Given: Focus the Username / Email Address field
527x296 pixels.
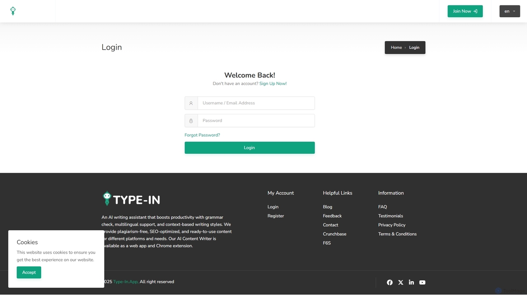Looking at the screenshot, I should point(256,103).
